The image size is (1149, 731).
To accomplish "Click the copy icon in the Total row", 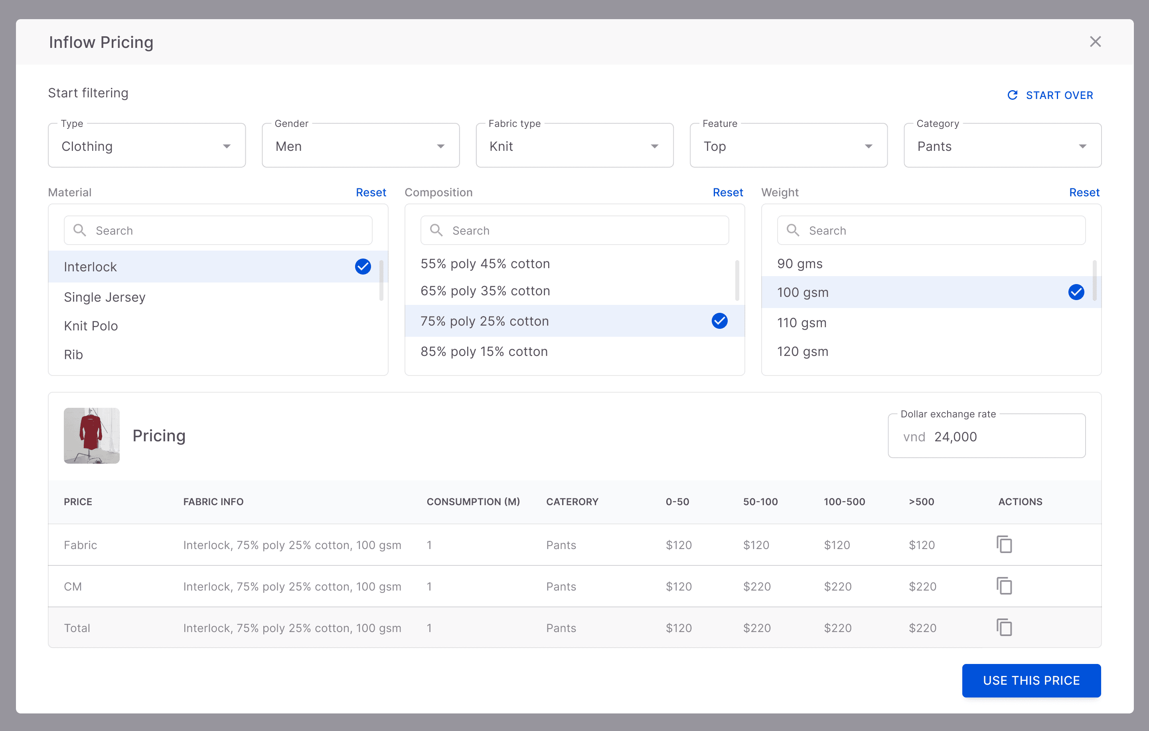I will pyautogui.click(x=1004, y=628).
